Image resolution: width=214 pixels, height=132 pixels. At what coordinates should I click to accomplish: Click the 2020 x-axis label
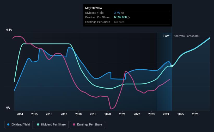pyautogui.click(x=108, y=114)
